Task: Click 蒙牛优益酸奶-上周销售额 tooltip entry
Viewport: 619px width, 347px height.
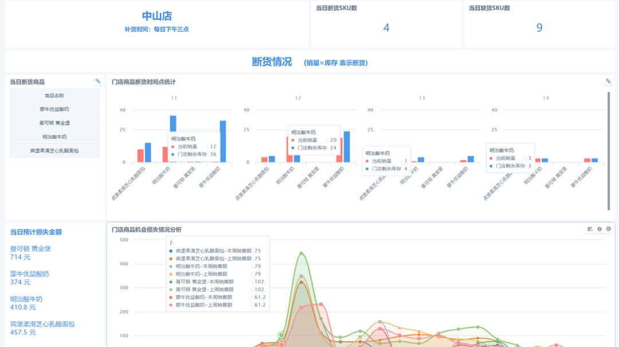Action: coord(217,305)
